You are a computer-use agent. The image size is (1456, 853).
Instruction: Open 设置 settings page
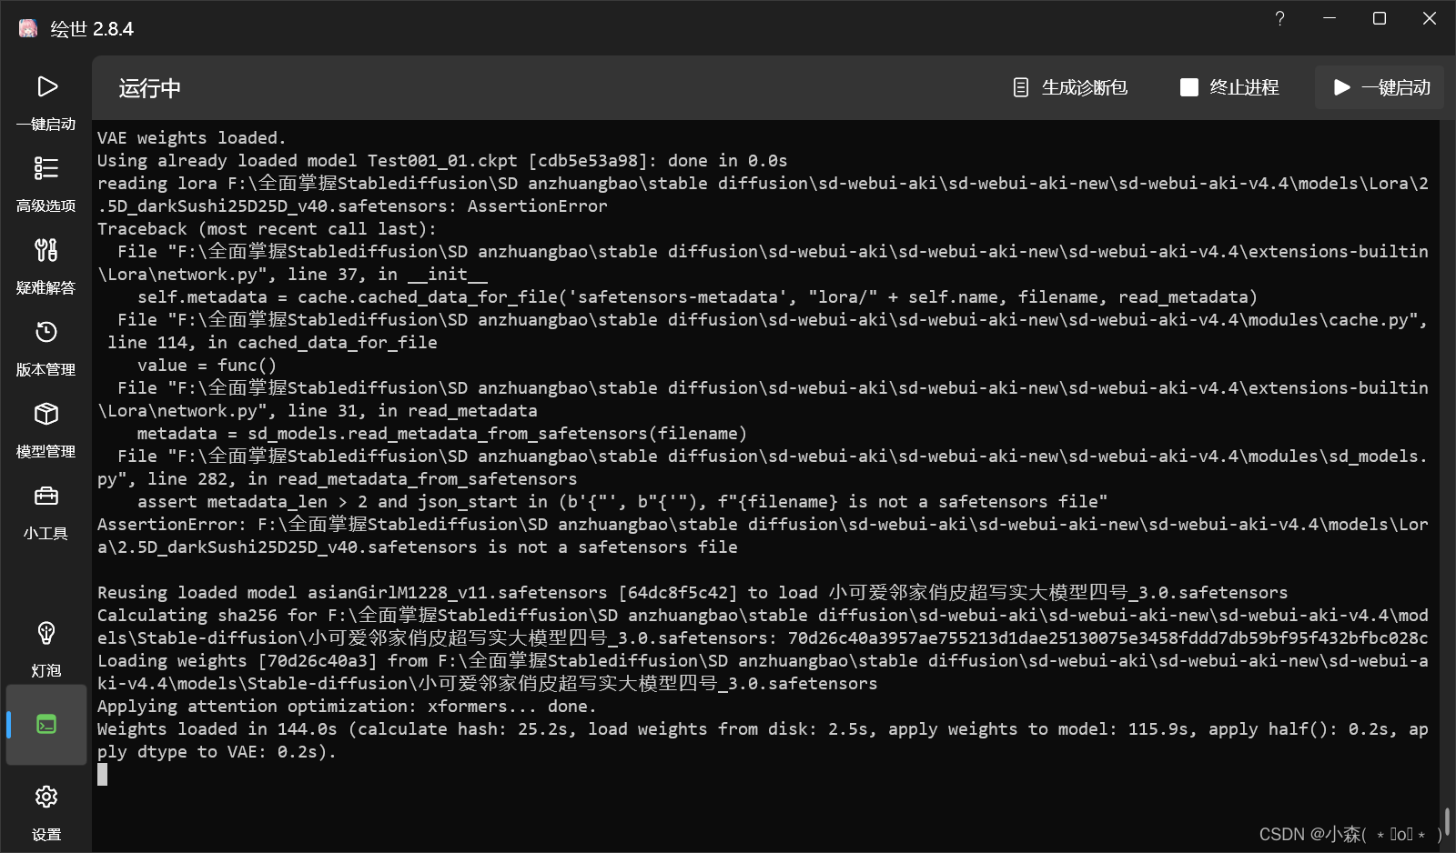click(45, 814)
